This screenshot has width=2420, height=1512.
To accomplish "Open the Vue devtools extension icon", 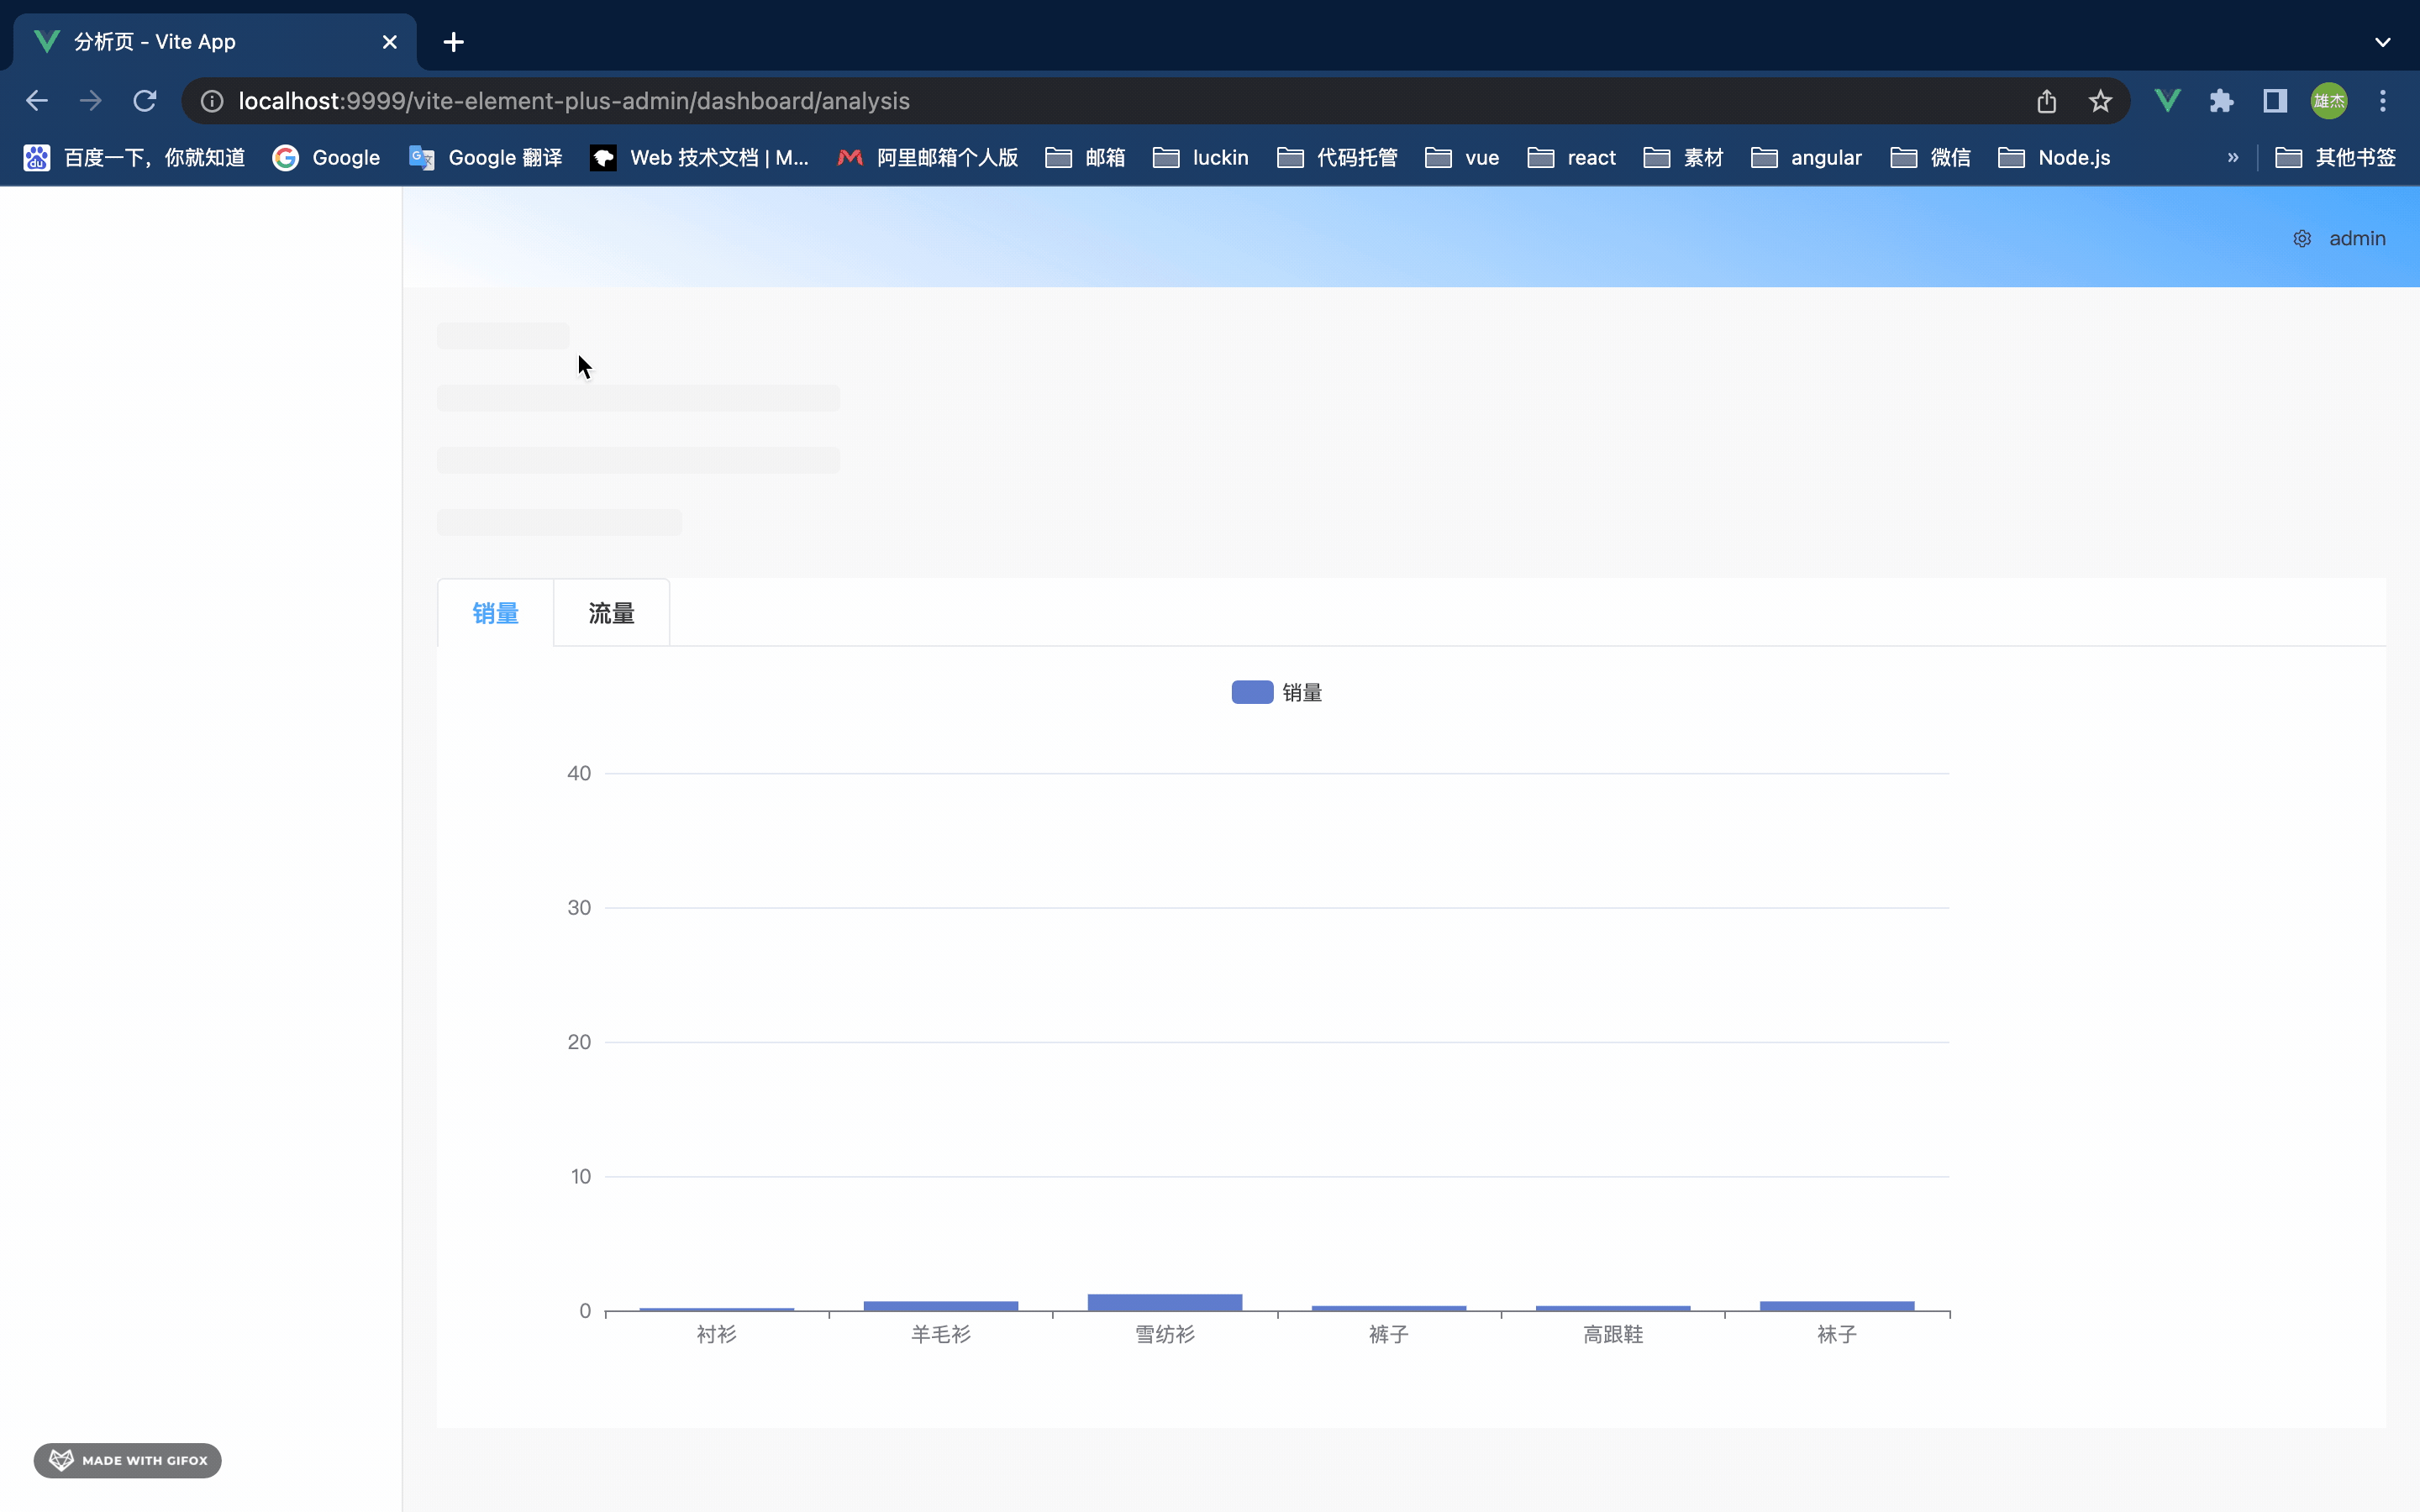I will (2167, 101).
